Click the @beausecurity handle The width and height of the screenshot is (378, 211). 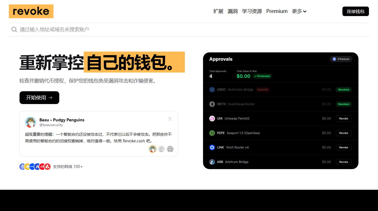(x=51, y=125)
